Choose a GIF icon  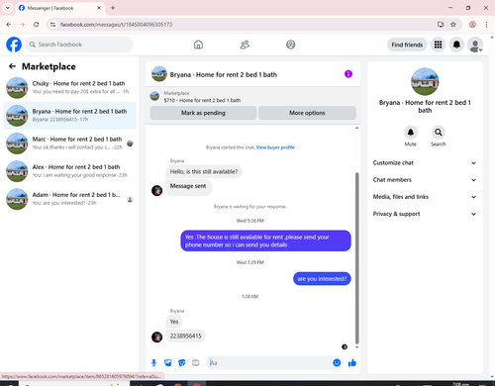coord(196,363)
